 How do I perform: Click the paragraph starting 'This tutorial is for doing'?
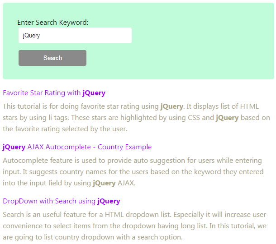[x=136, y=118]
